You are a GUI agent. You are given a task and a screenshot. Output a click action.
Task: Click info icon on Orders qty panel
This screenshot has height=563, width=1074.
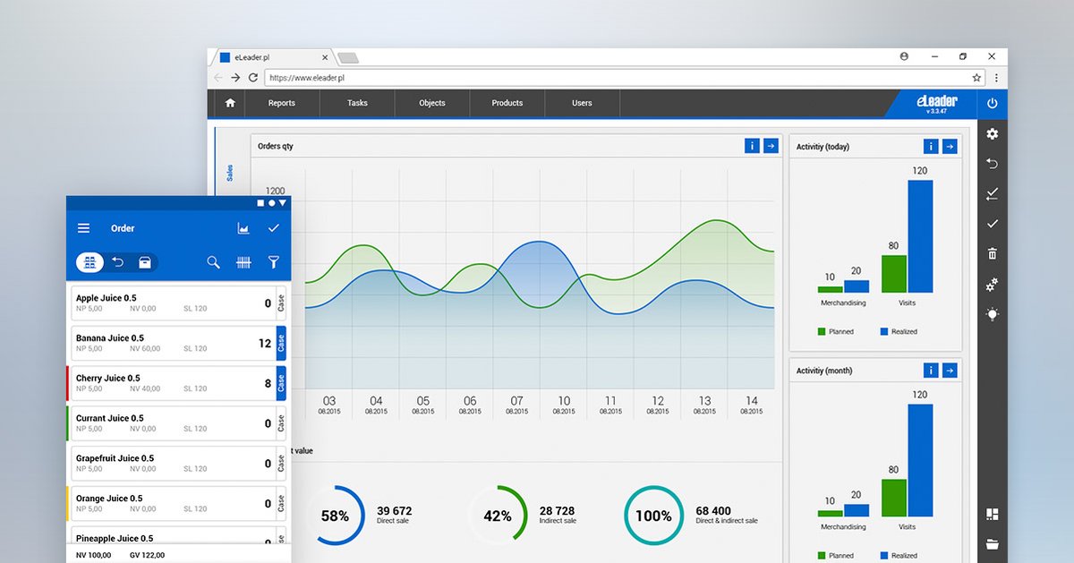pyautogui.click(x=752, y=146)
